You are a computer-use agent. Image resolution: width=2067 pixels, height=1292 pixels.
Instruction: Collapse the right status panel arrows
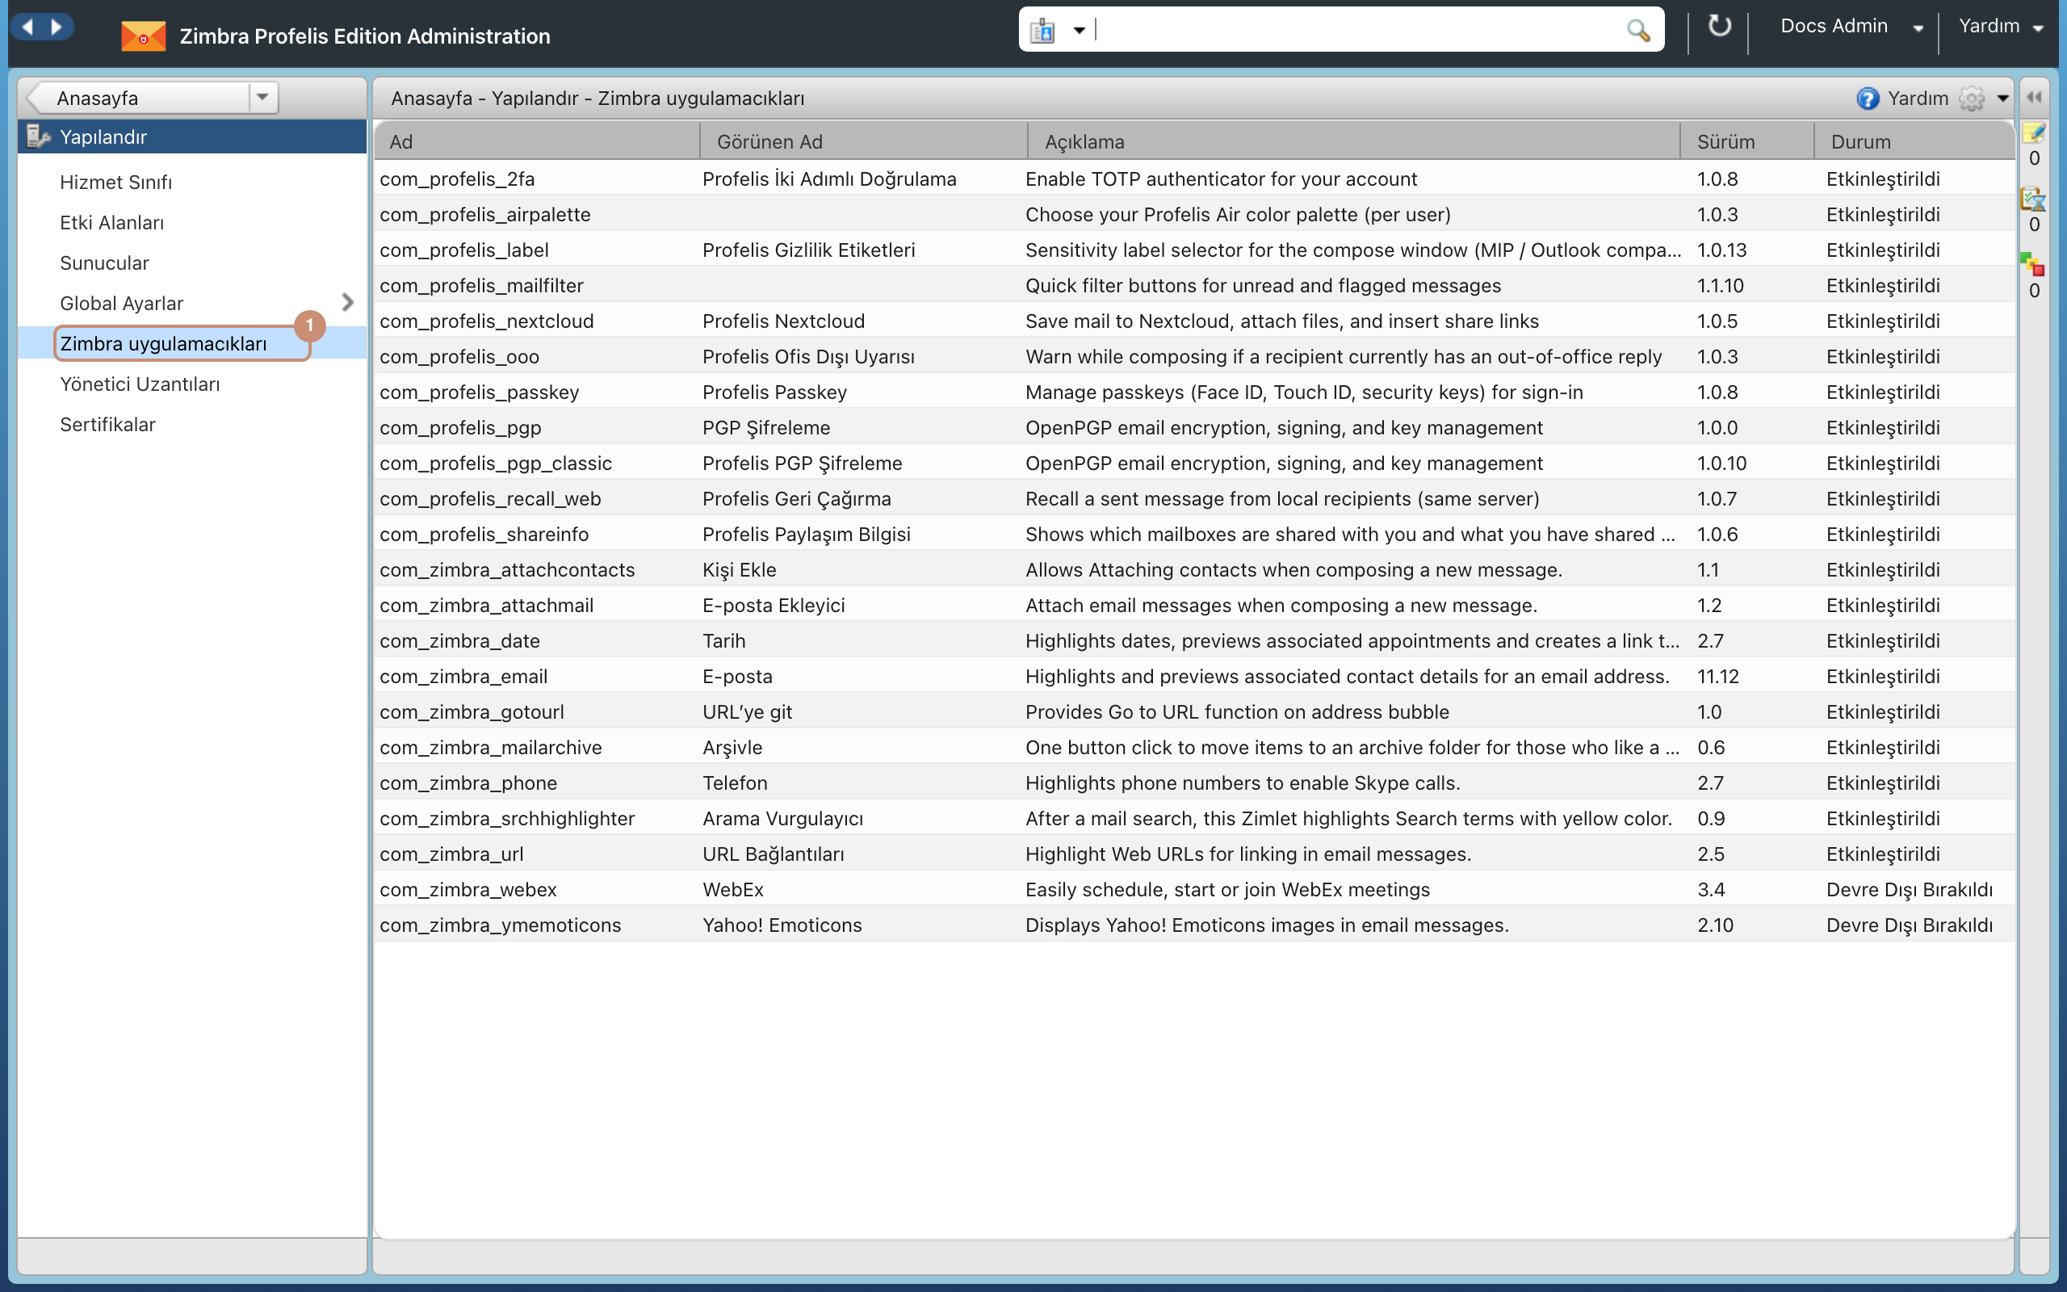pos(2035,98)
